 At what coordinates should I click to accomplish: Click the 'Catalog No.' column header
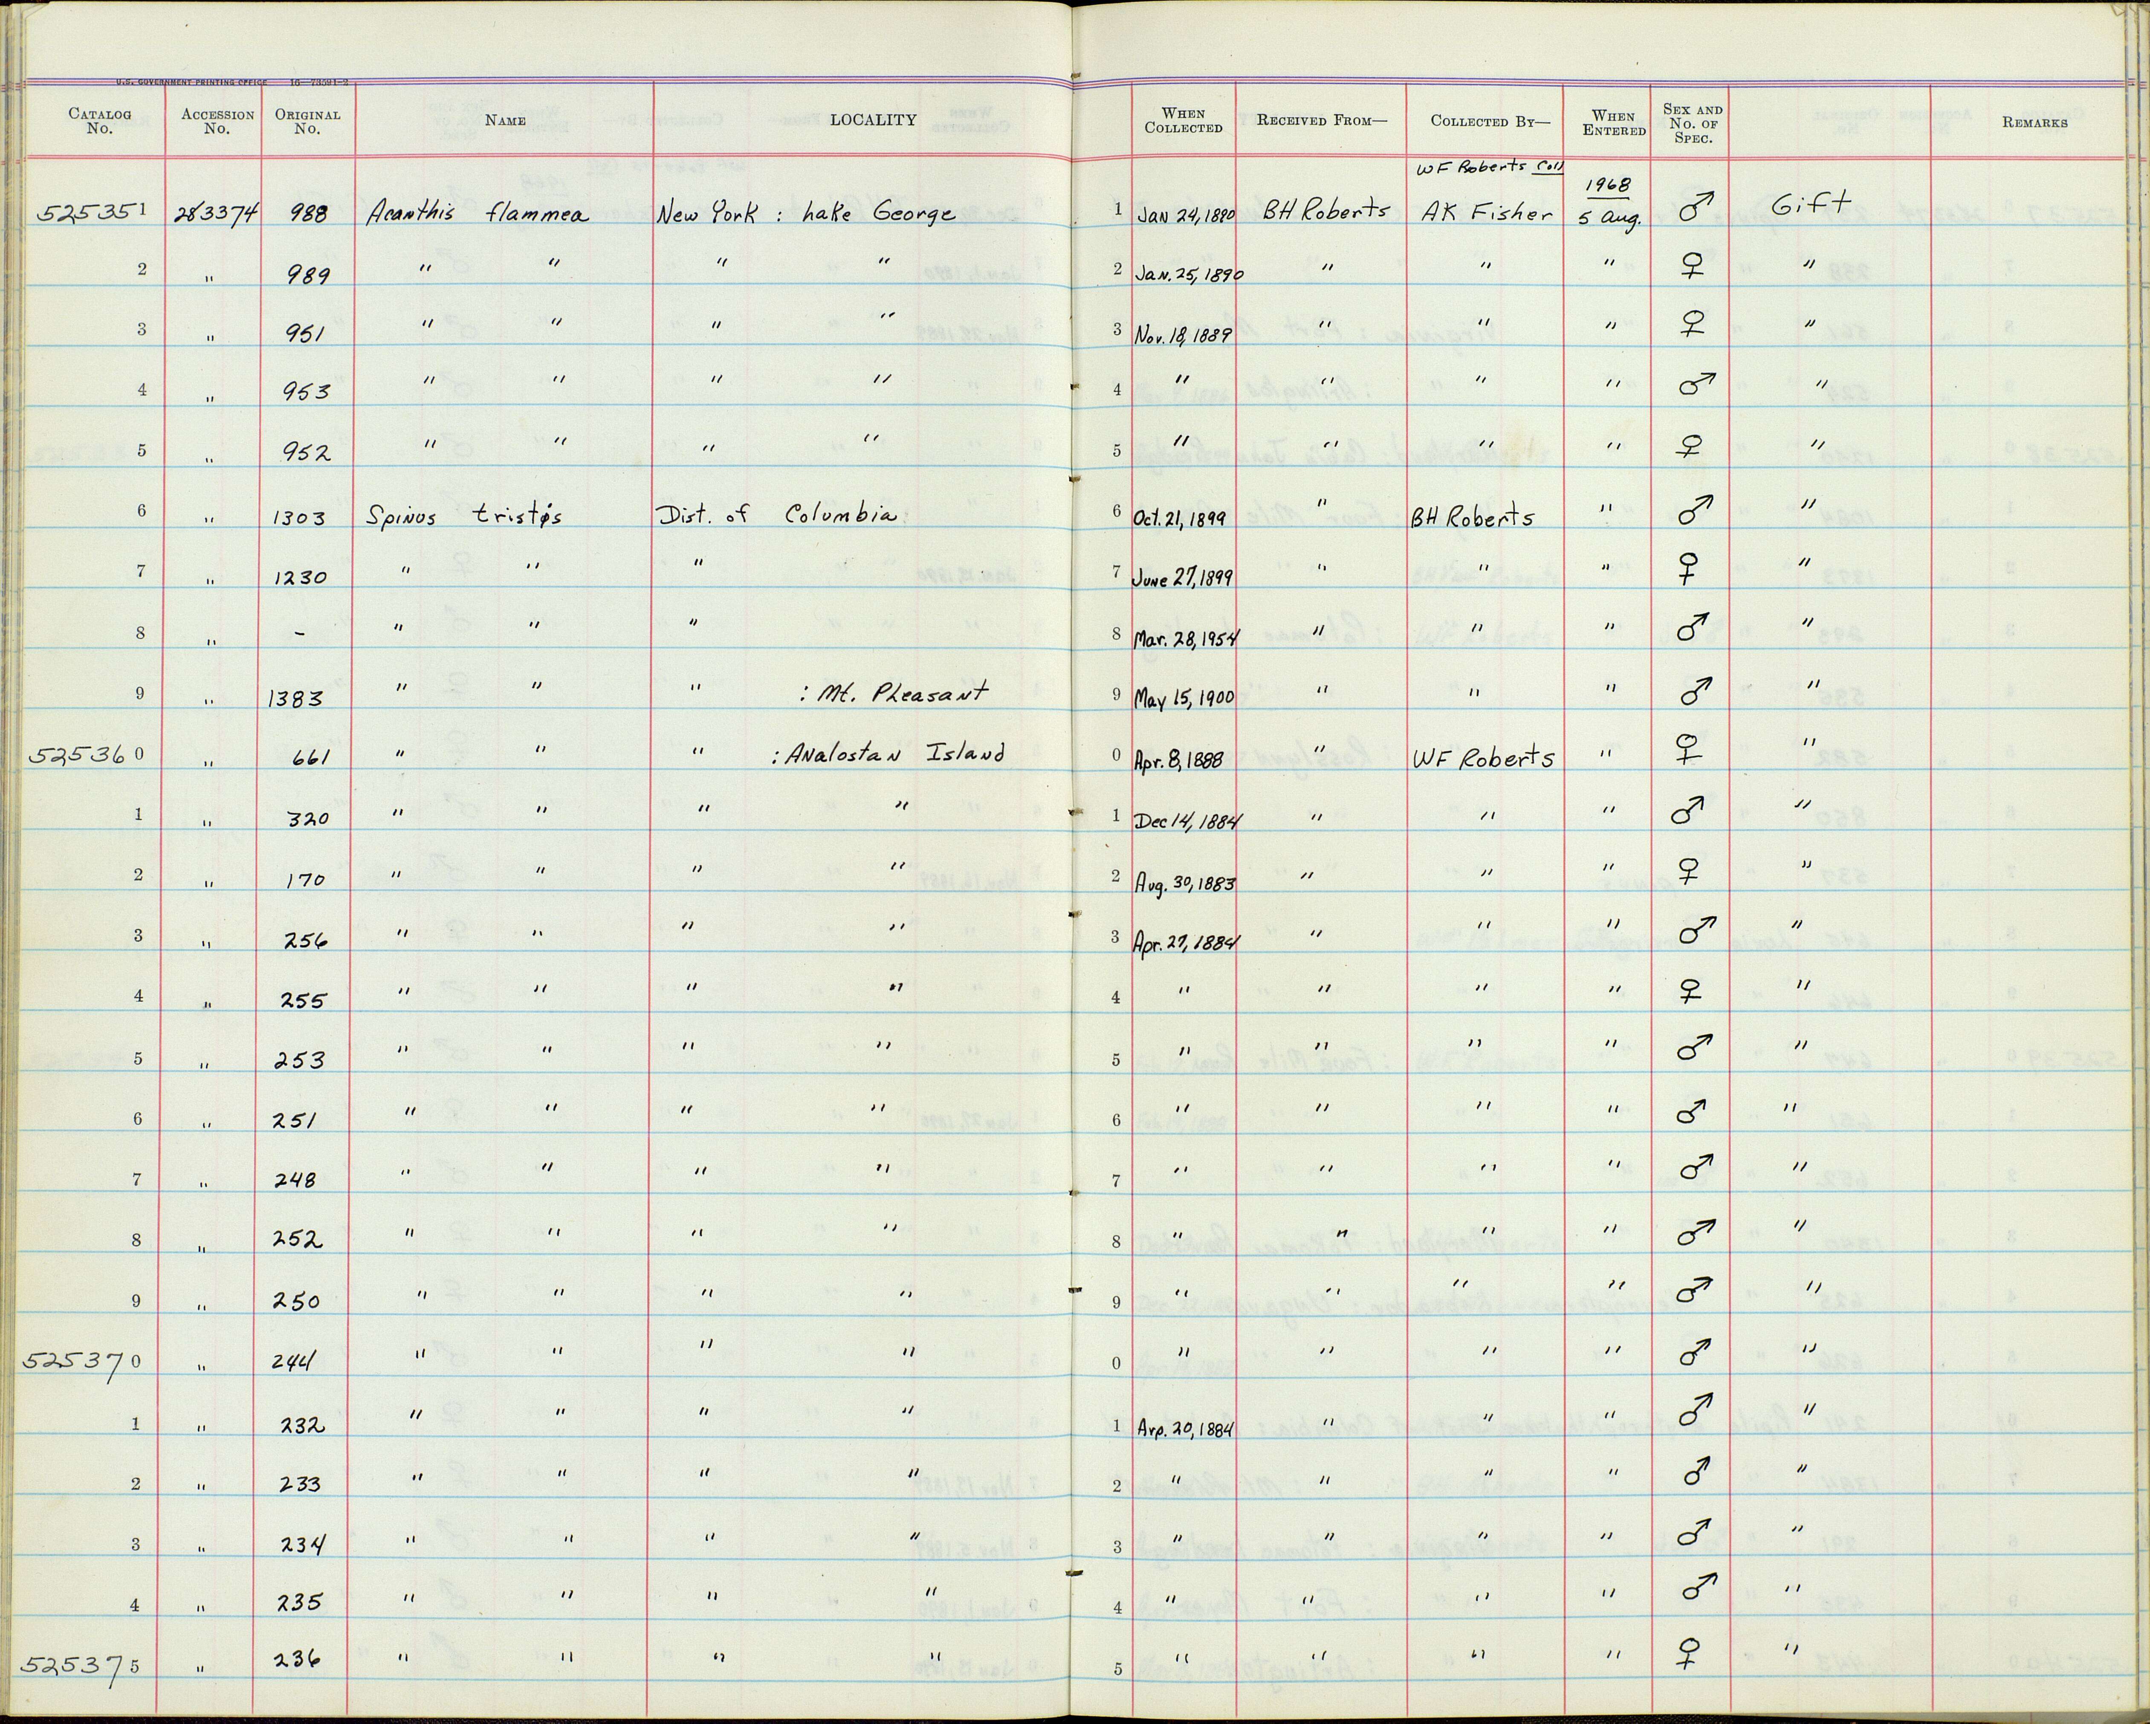(x=100, y=121)
